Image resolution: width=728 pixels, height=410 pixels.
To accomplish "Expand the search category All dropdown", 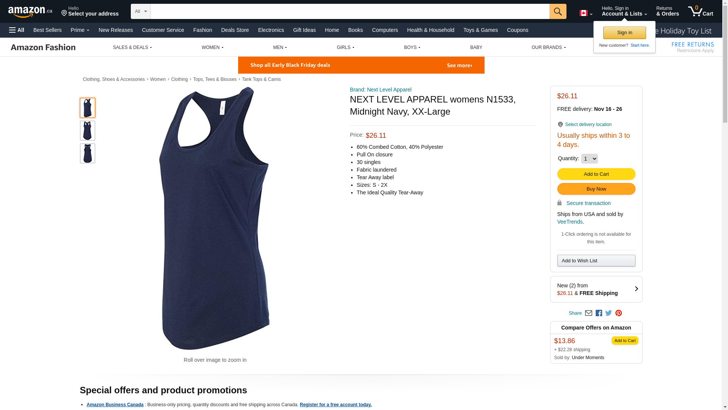I will pos(141,11).
